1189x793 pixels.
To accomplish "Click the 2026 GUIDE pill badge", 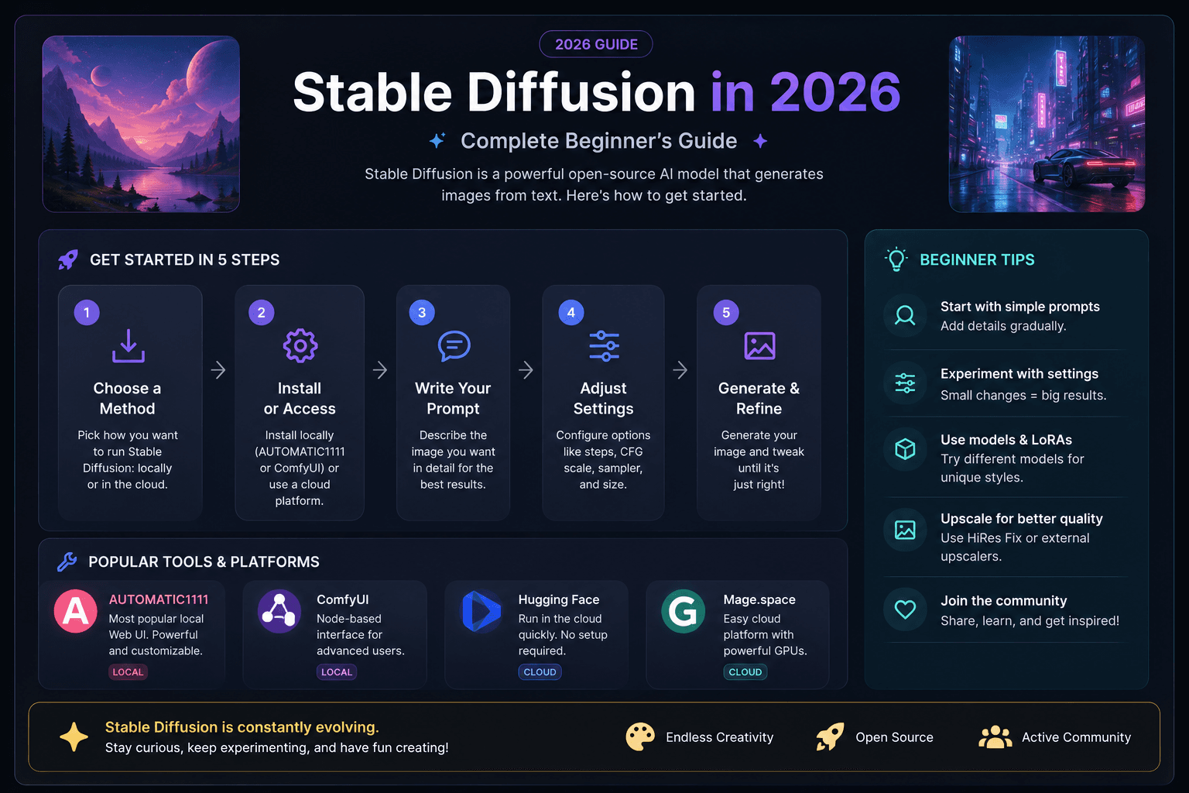I will click(x=596, y=44).
